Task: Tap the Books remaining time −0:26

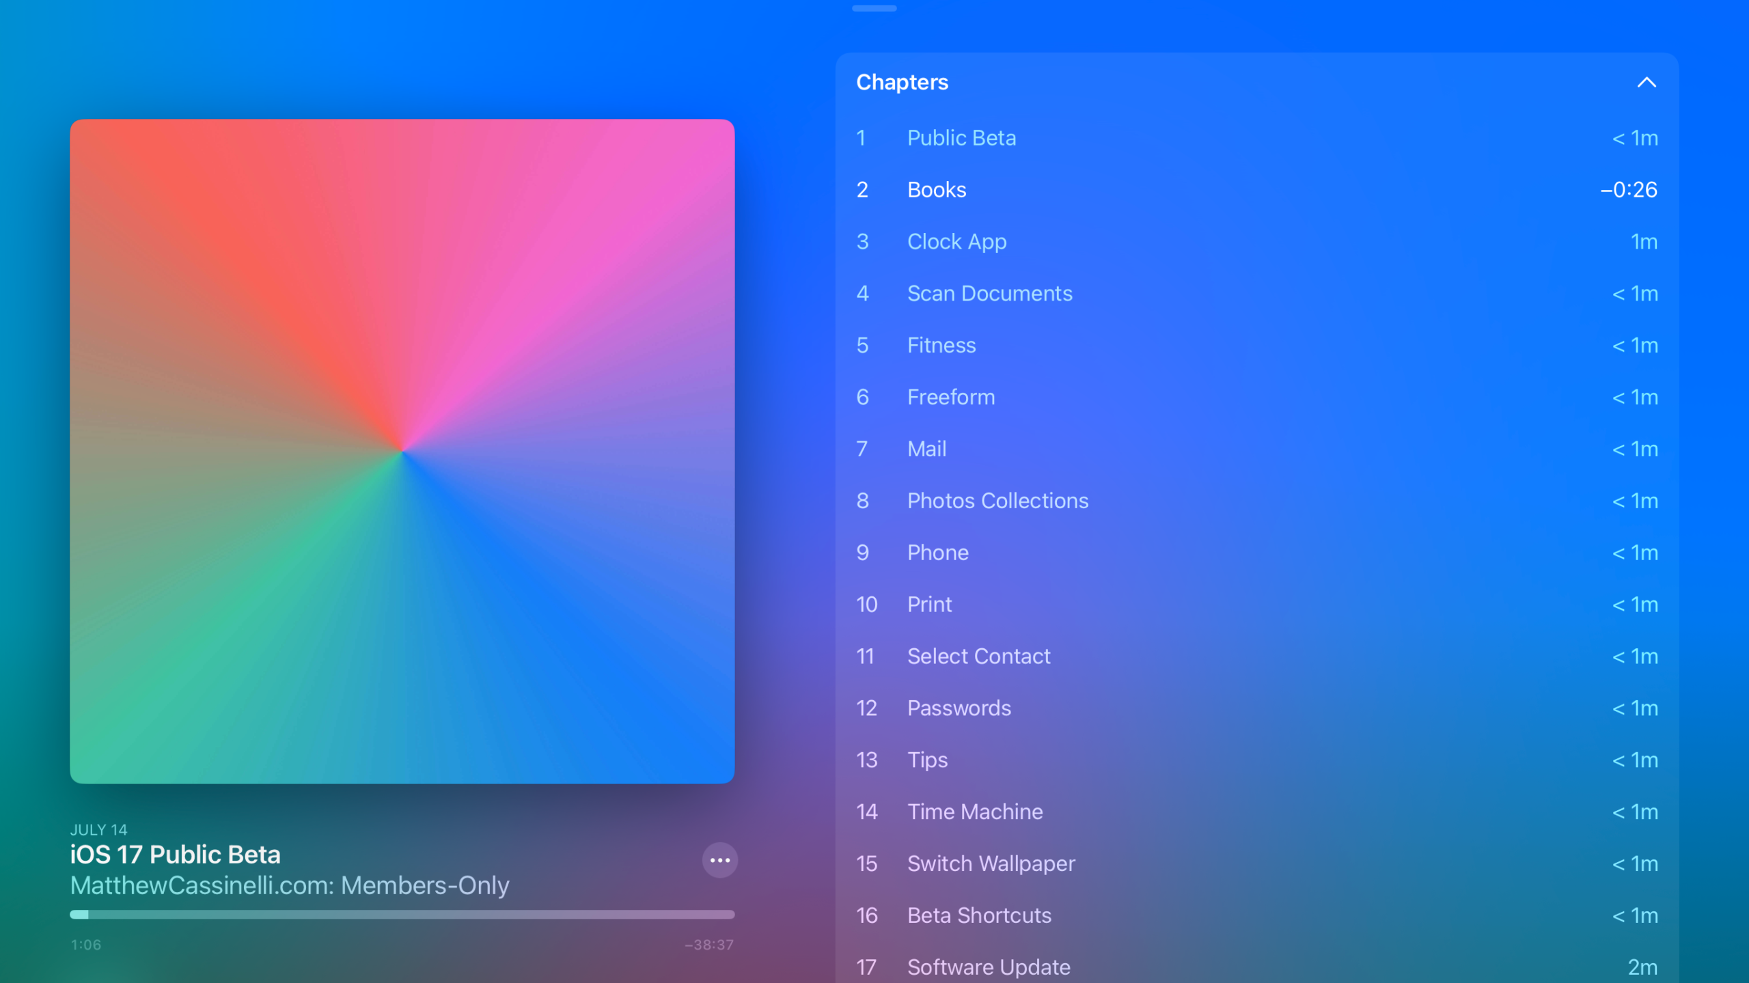Action: pos(1629,190)
